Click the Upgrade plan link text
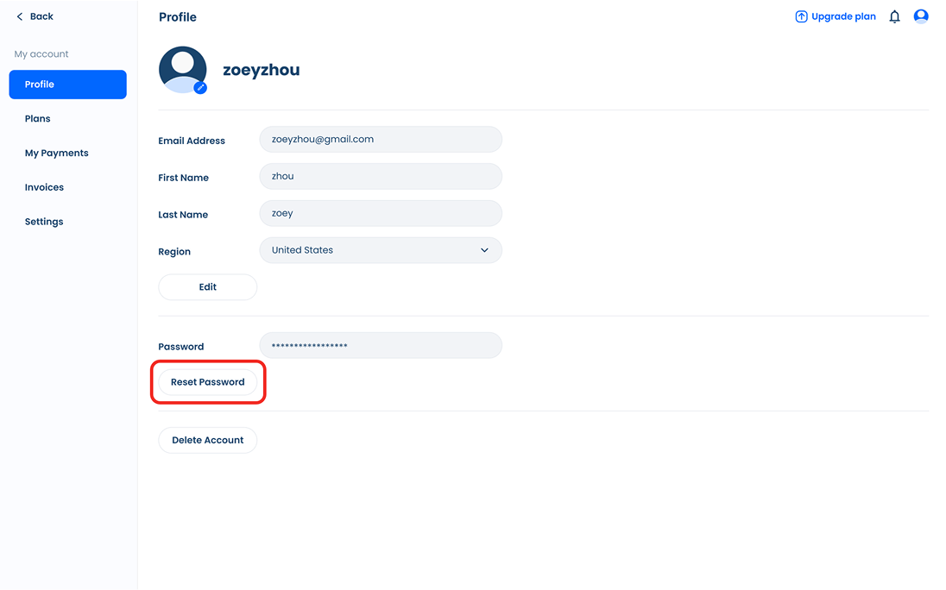This screenshot has height=590, width=946. 843,16
